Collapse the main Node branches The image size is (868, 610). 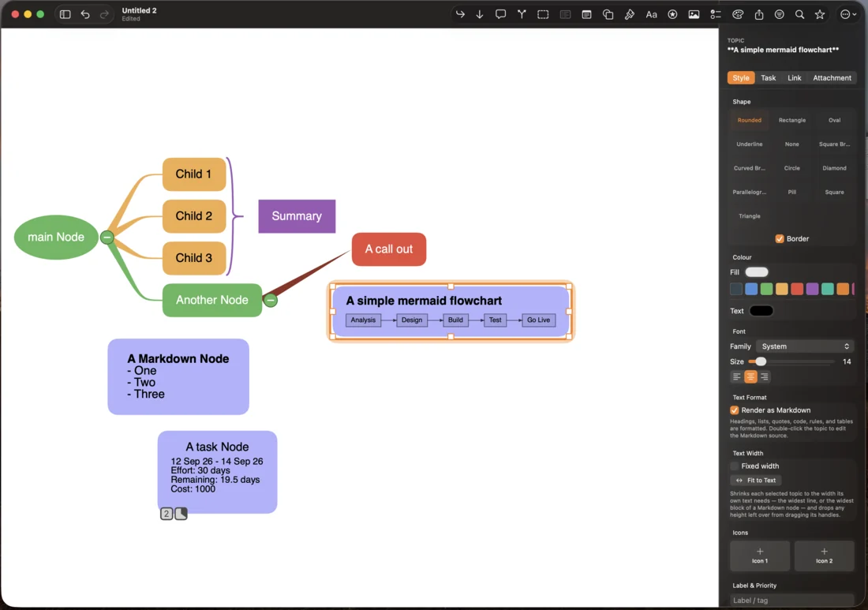(x=107, y=238)
